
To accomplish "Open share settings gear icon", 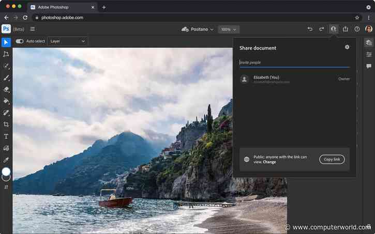I will click(347, 47).
